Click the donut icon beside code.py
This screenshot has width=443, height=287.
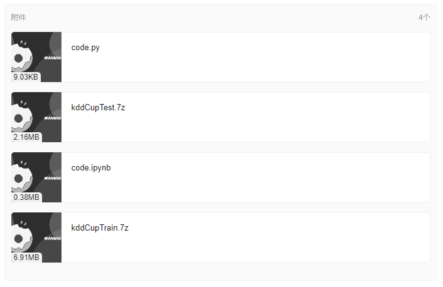click(19, 58)
